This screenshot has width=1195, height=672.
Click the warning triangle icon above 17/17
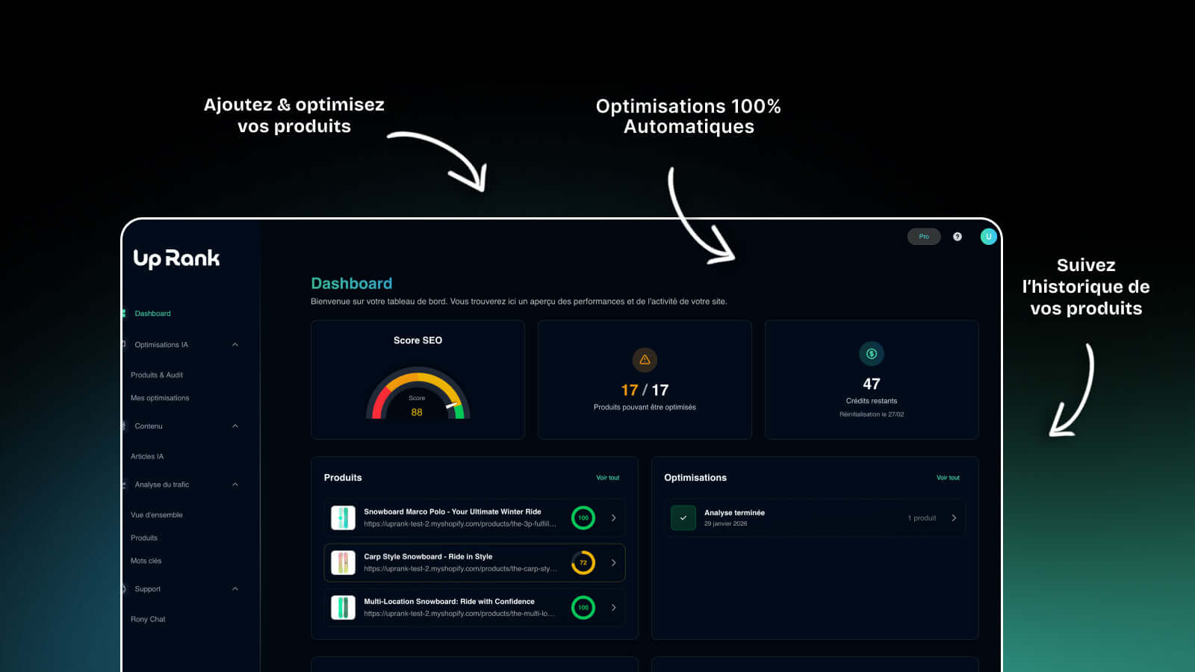pyautogui.click(x=644, y=360)
